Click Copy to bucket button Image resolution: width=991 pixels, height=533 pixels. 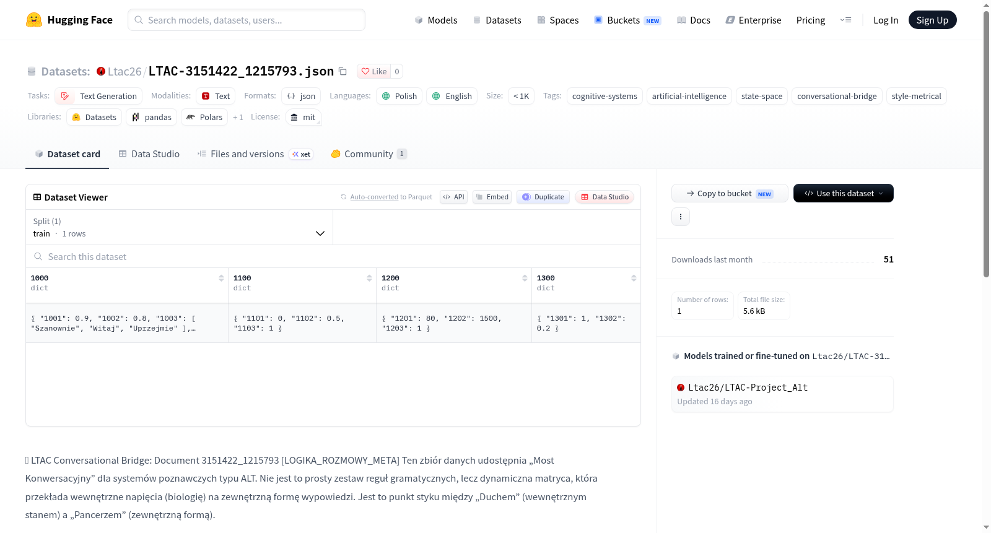point(730,193)
